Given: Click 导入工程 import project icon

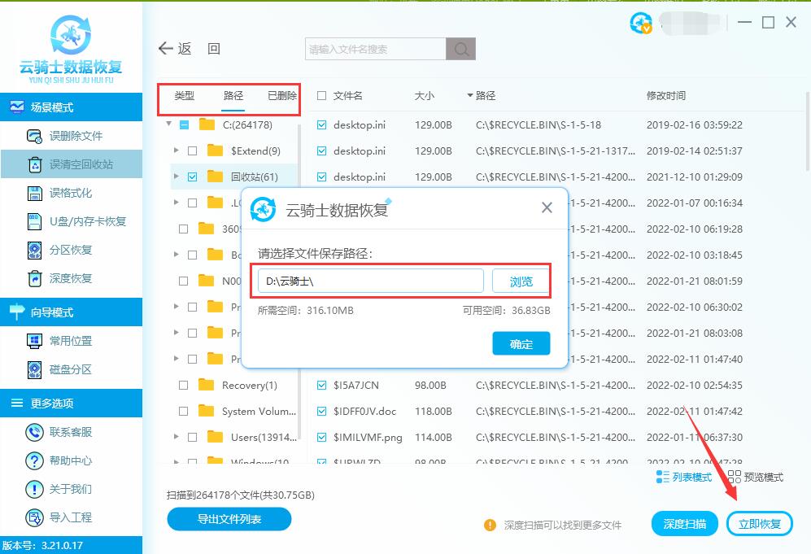Looking at the screenshot, I should click(x=35, y=517).
